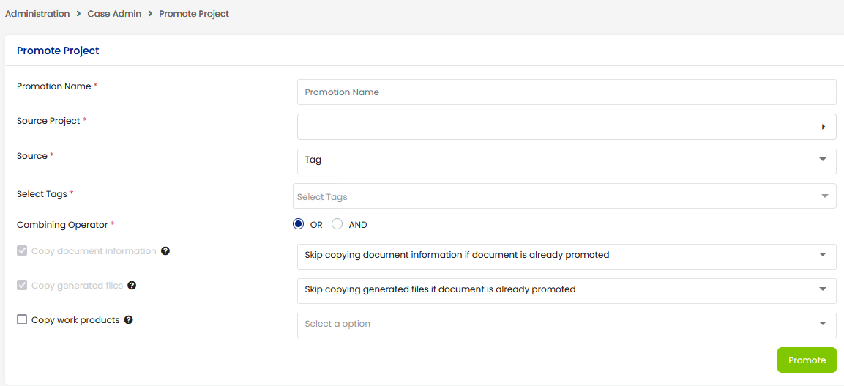Go to Administration breadcrumb
The height and width of the screenshot is (386, 844).
click(x=37, y=14)
